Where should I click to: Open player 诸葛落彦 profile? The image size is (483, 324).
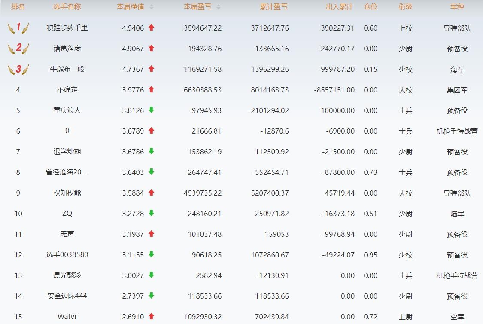[x=67, y=49]
